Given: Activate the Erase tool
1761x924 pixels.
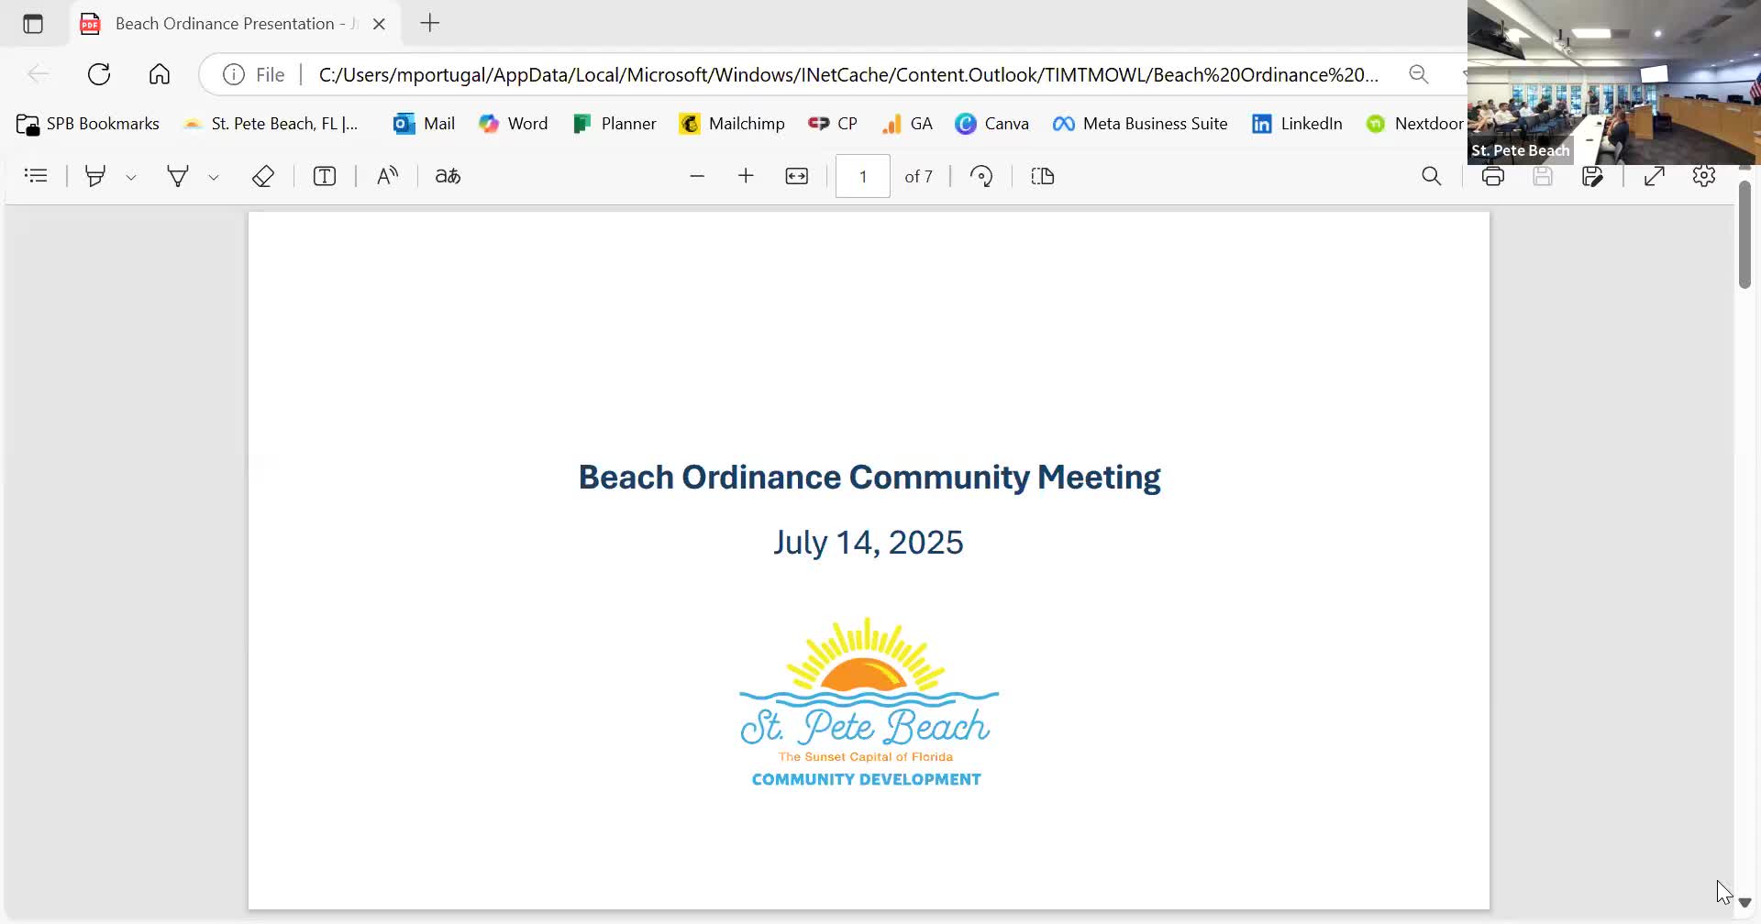Looking at the screenshot, I should click(263, 176).
